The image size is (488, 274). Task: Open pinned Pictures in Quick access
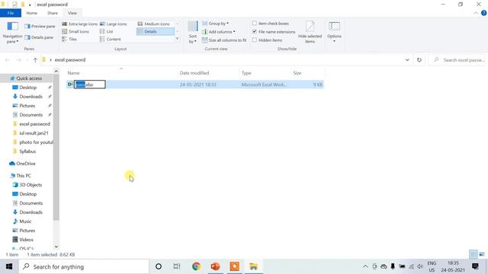coord(27,106)
